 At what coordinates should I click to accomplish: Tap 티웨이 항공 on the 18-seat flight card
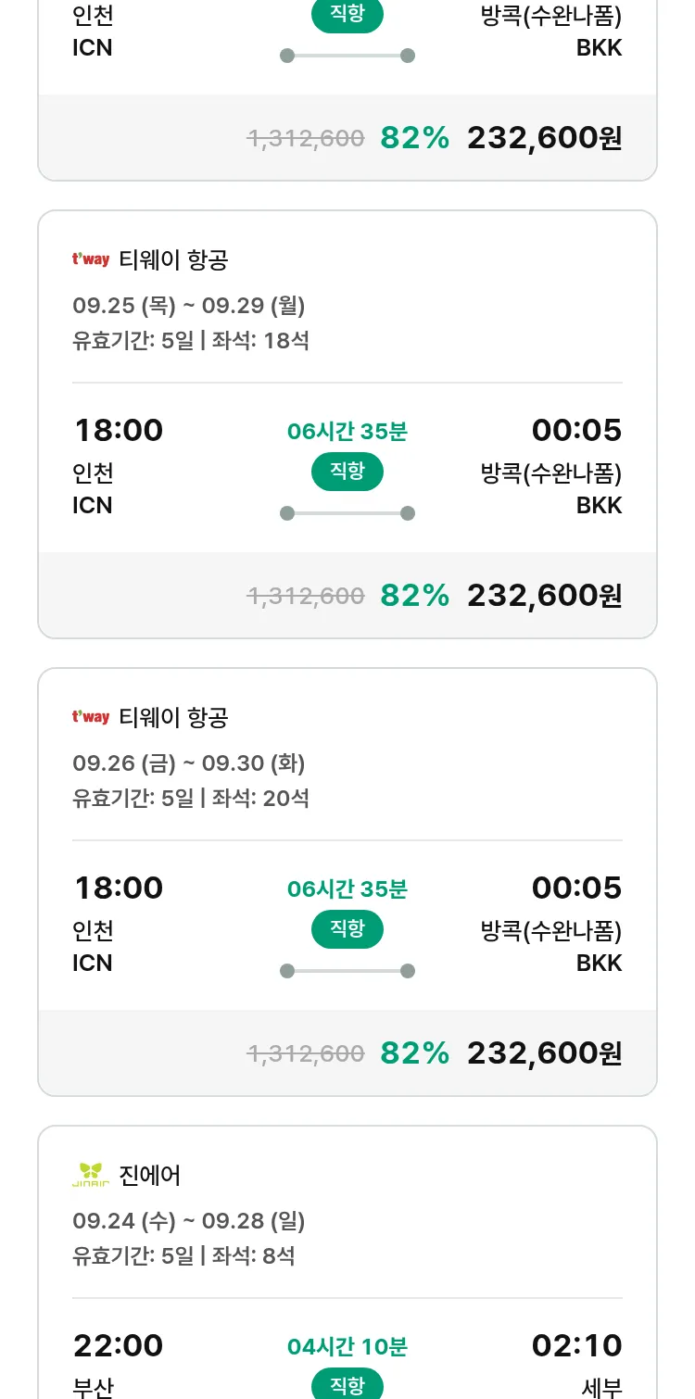[174, 260]
